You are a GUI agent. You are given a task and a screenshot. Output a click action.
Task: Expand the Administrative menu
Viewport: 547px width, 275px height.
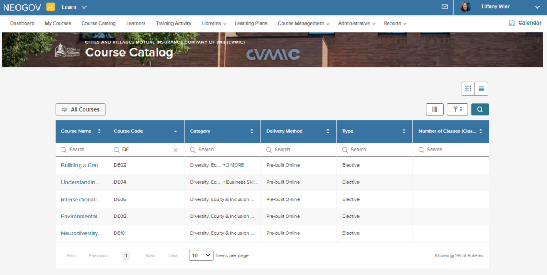pos(356,23)
